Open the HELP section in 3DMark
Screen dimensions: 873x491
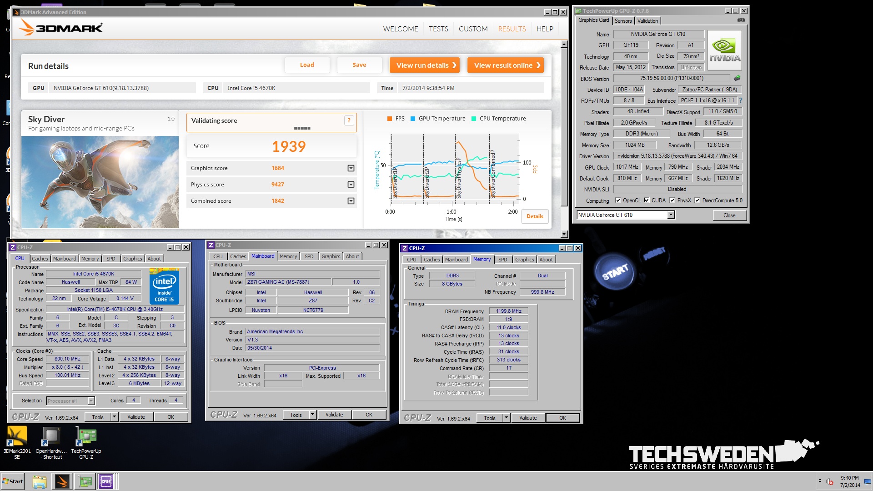pos(545,29)
